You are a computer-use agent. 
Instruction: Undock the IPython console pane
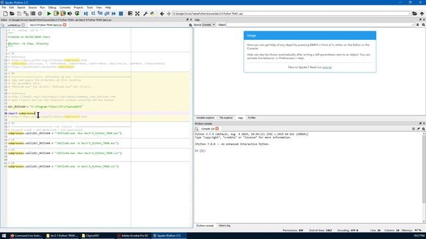[420, 123]
